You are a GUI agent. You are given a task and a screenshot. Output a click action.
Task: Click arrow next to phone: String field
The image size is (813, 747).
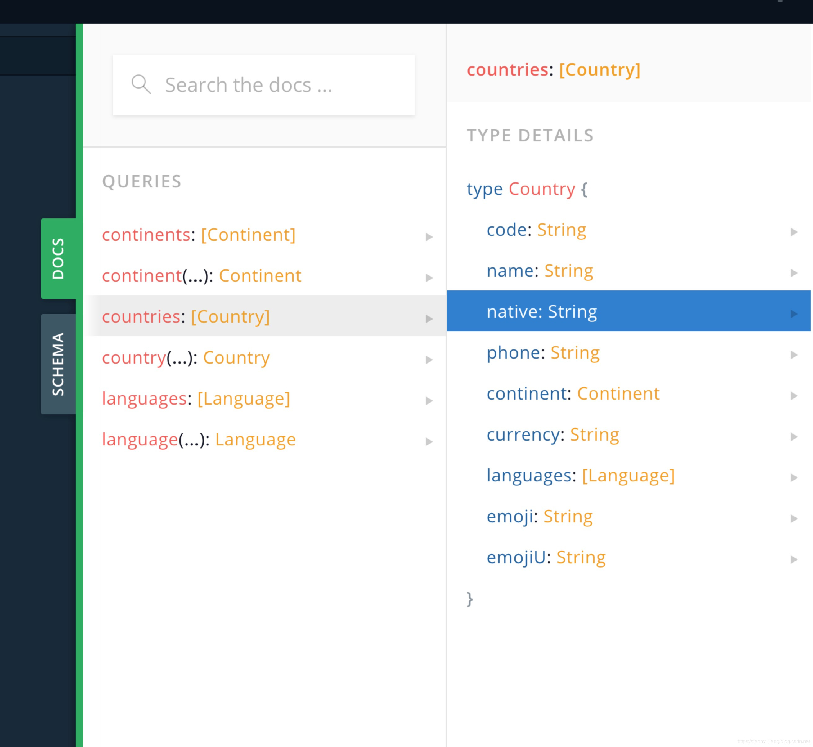(x=793, y=355)
